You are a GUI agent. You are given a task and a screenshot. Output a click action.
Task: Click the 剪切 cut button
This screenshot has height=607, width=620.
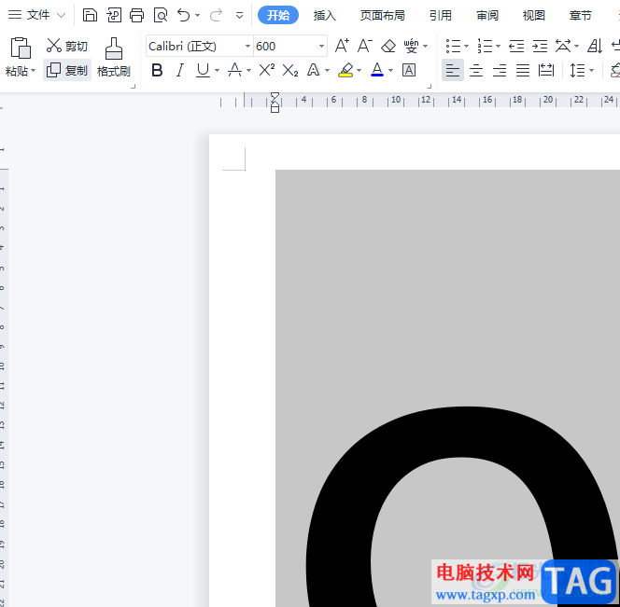click(67, 46)
